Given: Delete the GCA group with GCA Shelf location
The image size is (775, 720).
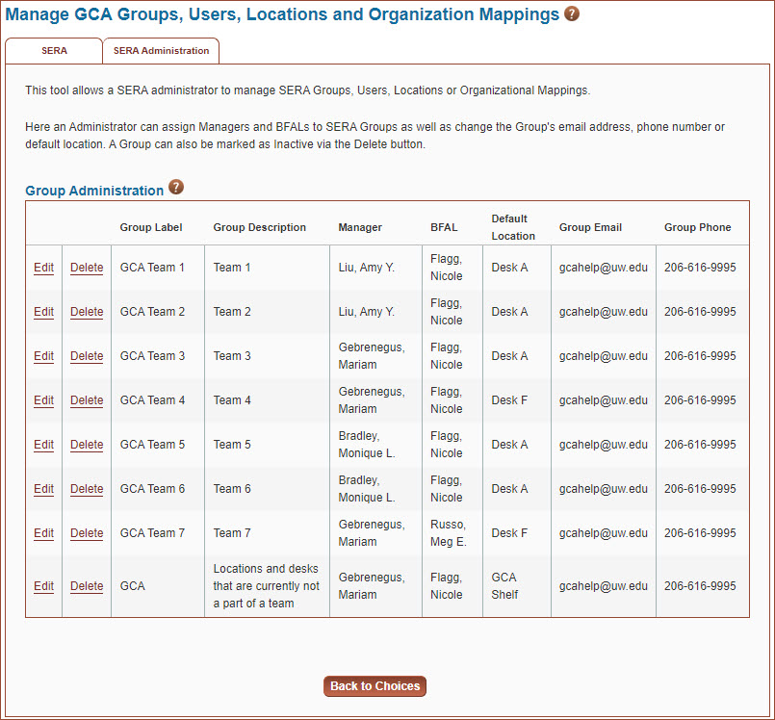Looking at the screenshot, I should coord(86,585).
